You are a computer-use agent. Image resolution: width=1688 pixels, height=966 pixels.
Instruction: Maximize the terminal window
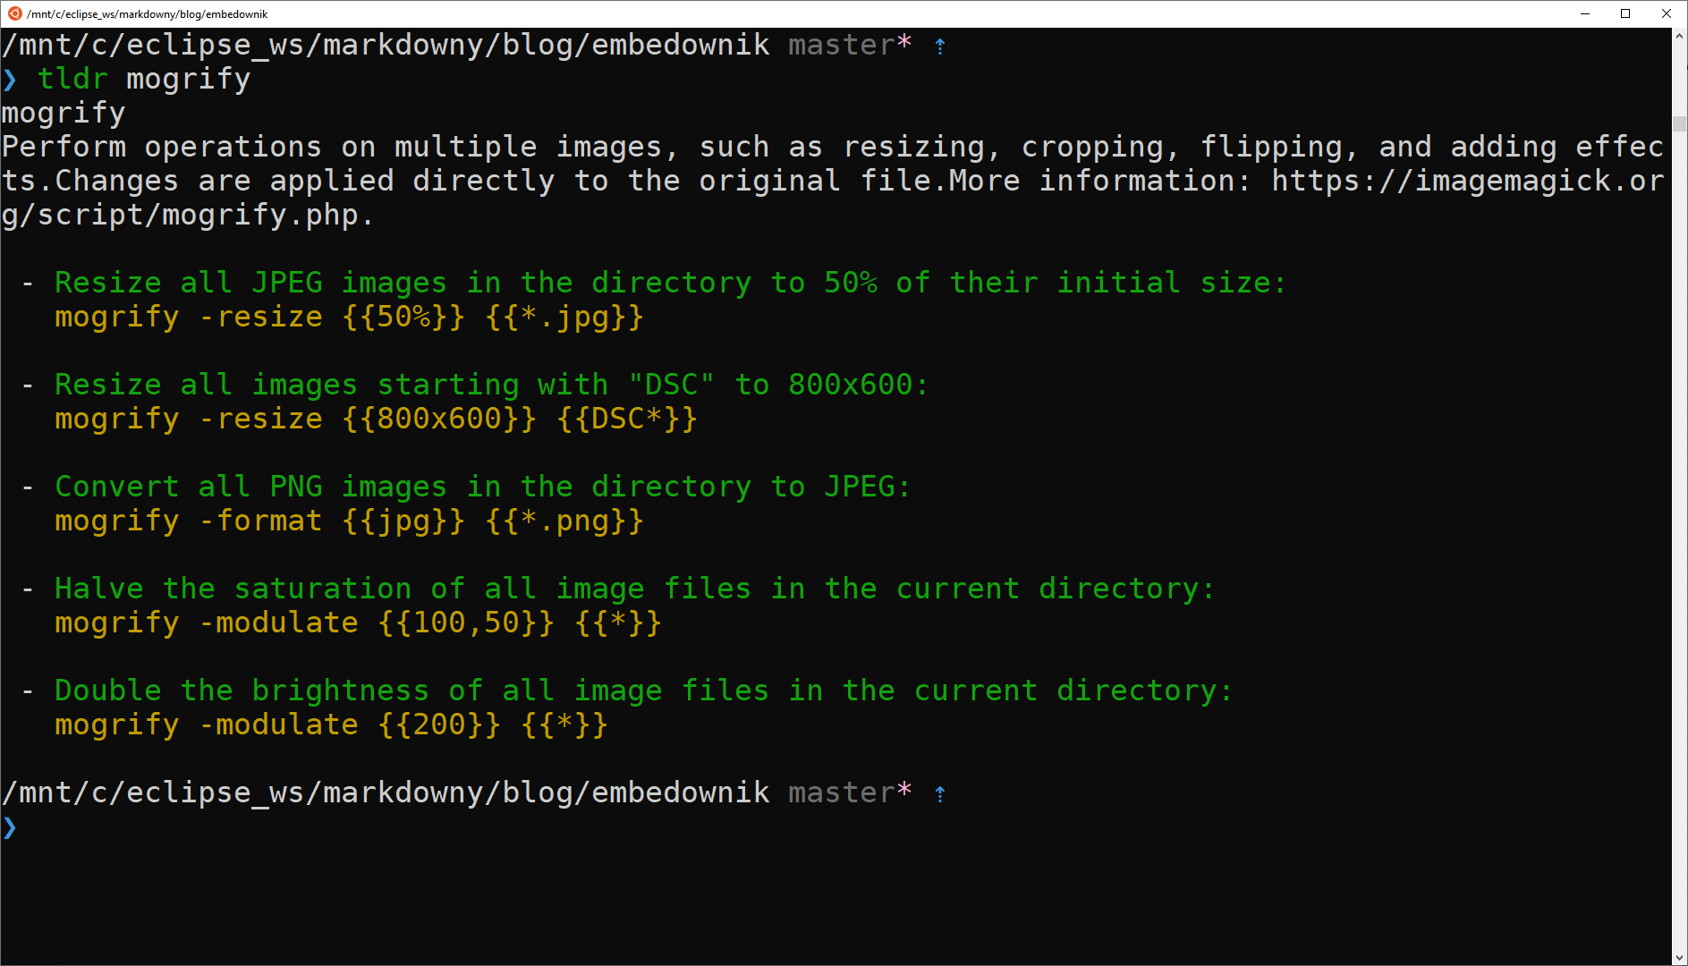tap(1625, 13)
